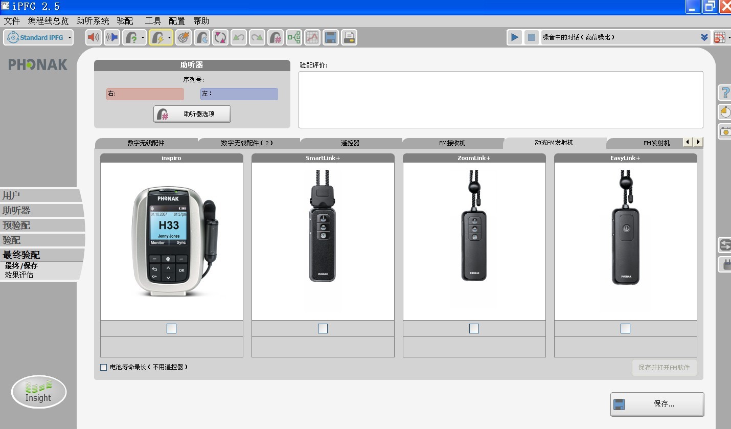Select the 动态FM发射机 tab
Viewport: 731px width, 429px height.
tap(554, 143)
